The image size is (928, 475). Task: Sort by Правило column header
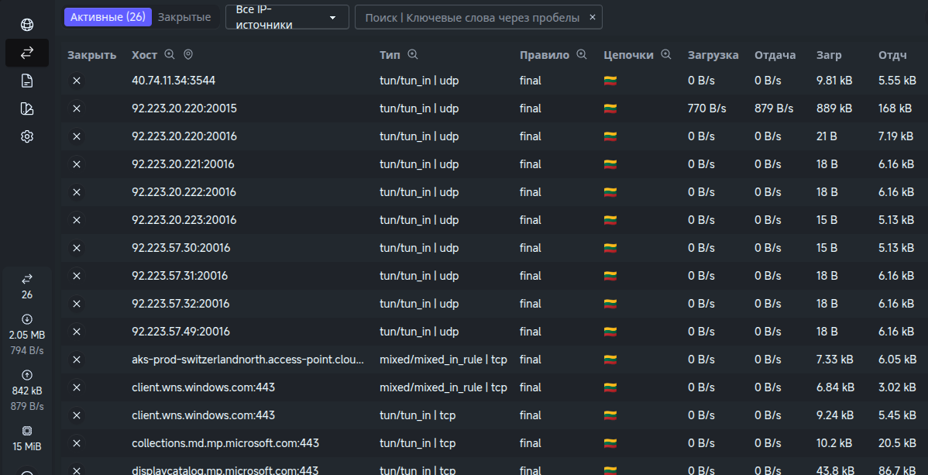tap(545, 55)
